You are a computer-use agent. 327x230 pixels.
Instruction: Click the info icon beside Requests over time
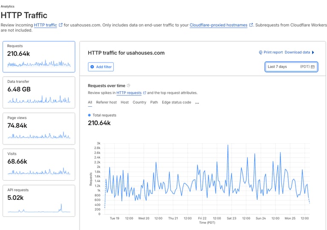[129, 85]
